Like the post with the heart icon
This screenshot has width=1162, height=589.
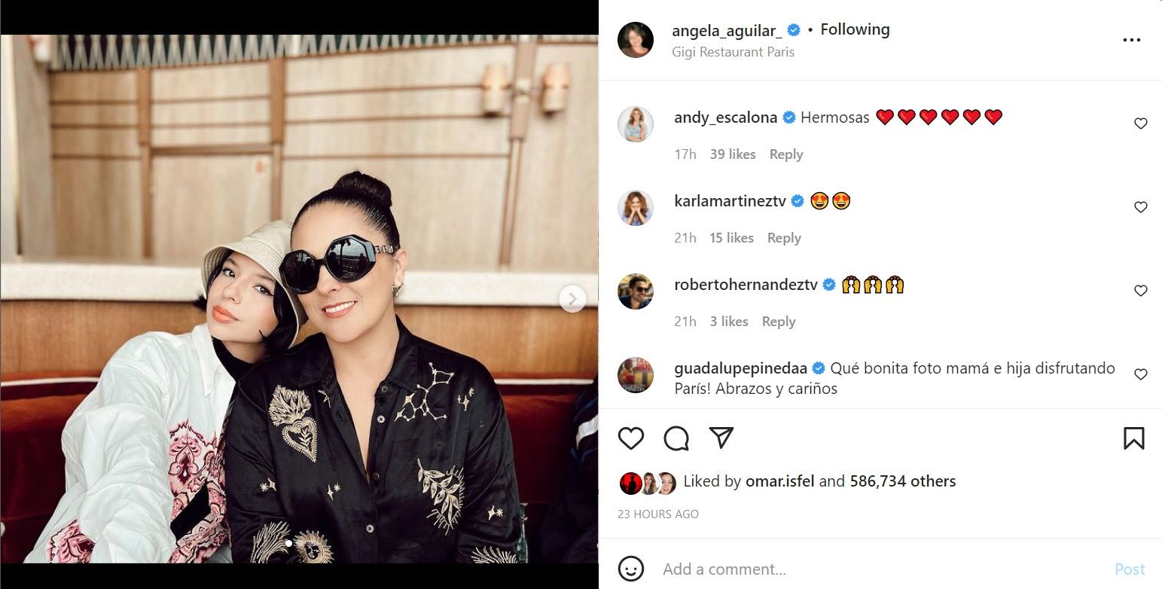coord(631,438)
